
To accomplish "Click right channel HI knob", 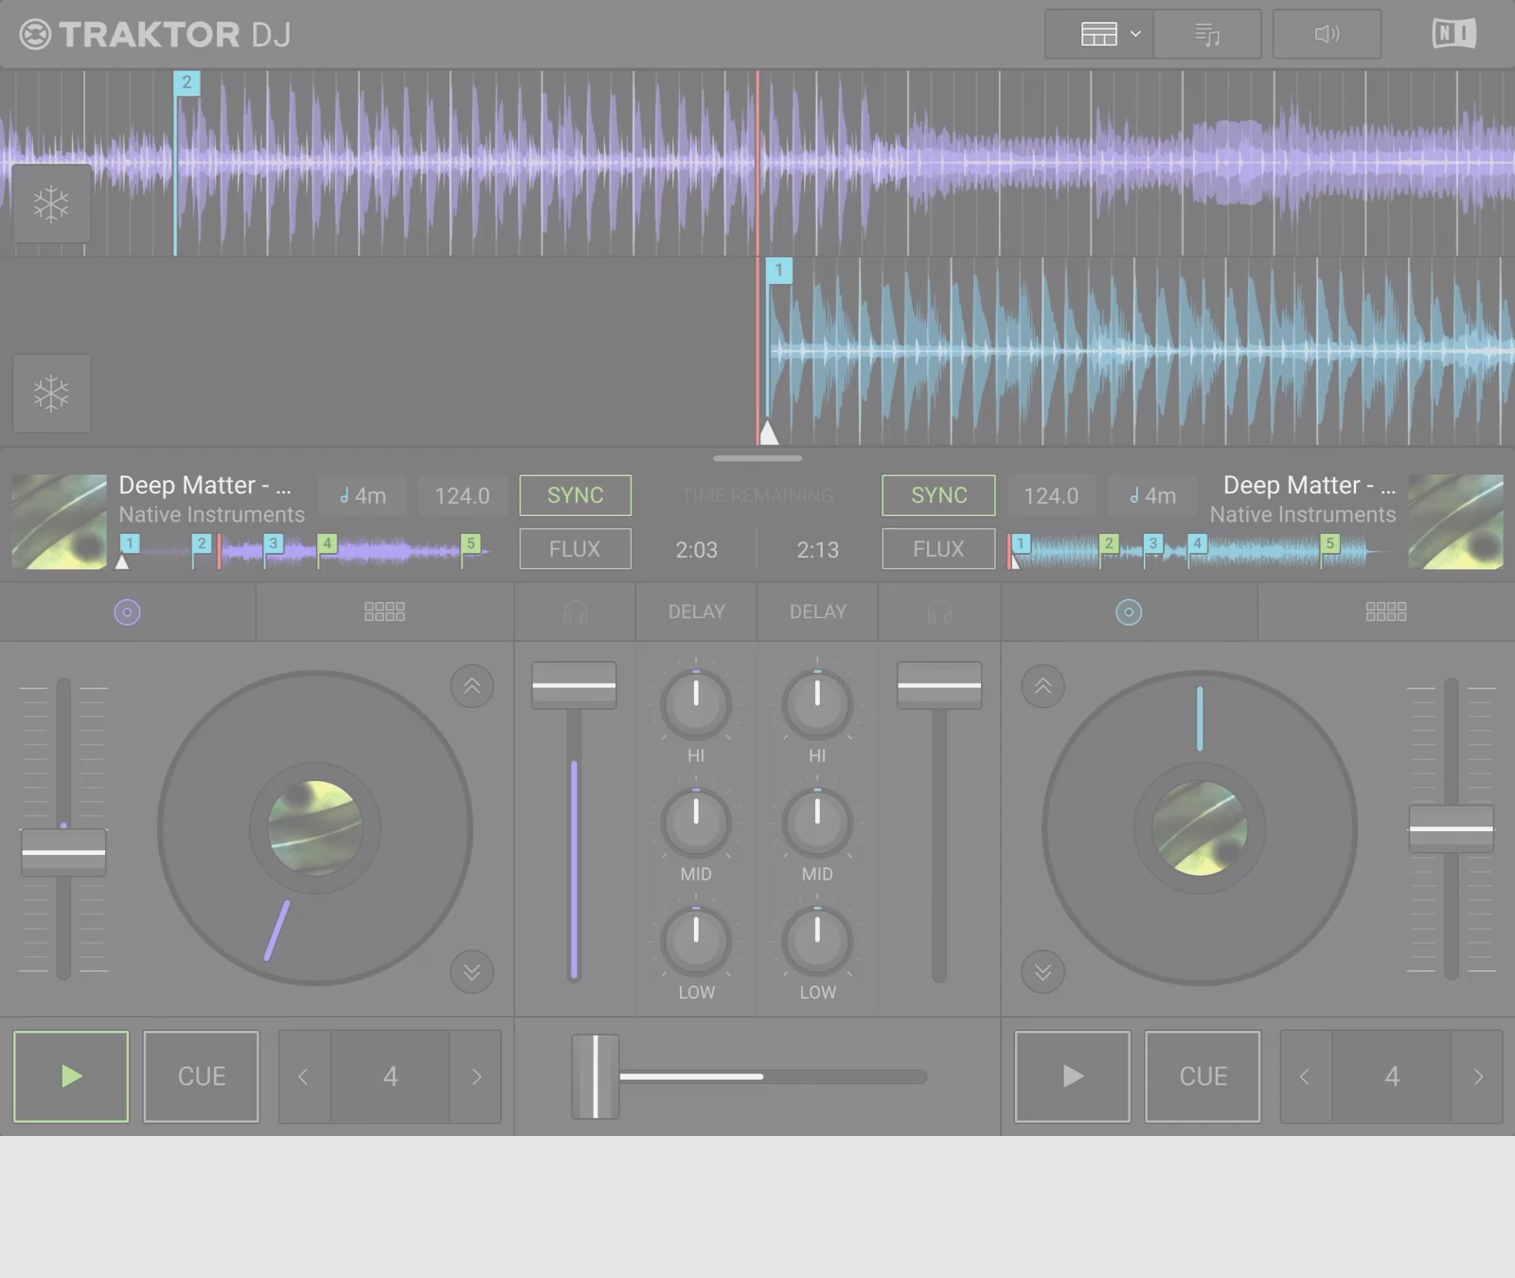I will point(817,704).
